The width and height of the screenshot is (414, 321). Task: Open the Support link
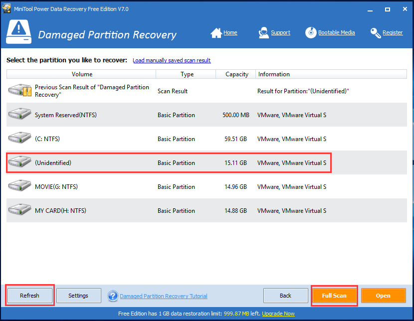[x=280, y=32]
